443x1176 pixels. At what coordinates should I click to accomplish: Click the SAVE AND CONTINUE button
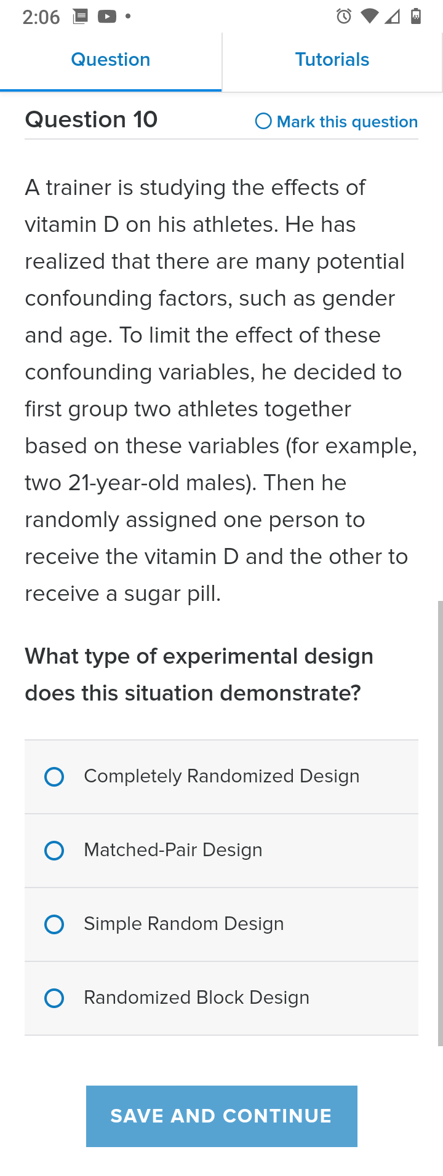click(221, 1116)
